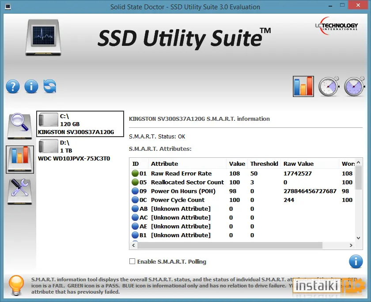Viewport: 371px width, 302px height.
Task: Click the light bulb tip icon
Action: click(16, 285)
